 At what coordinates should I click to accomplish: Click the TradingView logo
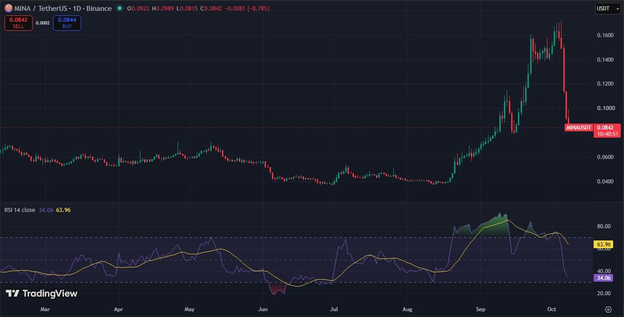(x=42, y=294)
